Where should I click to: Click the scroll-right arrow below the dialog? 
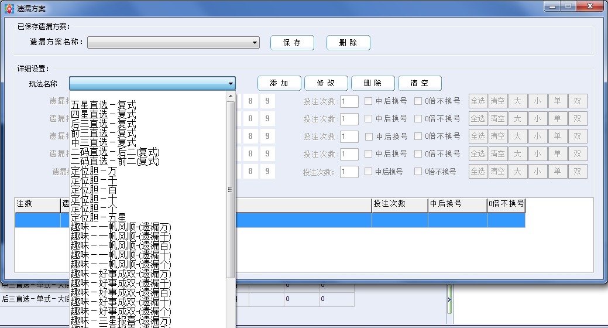449,299
